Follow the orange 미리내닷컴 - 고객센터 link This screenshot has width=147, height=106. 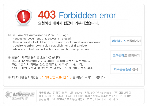(x=55, y=77)
